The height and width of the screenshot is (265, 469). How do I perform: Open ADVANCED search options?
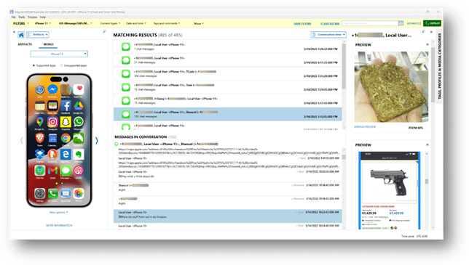tap(414, 23)
